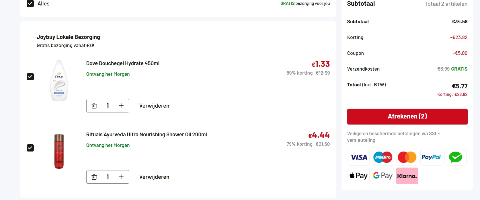This screenshot has height=200, width=480.
Task: Select the Google Pay icon
Action: click(x=383, y=176)
